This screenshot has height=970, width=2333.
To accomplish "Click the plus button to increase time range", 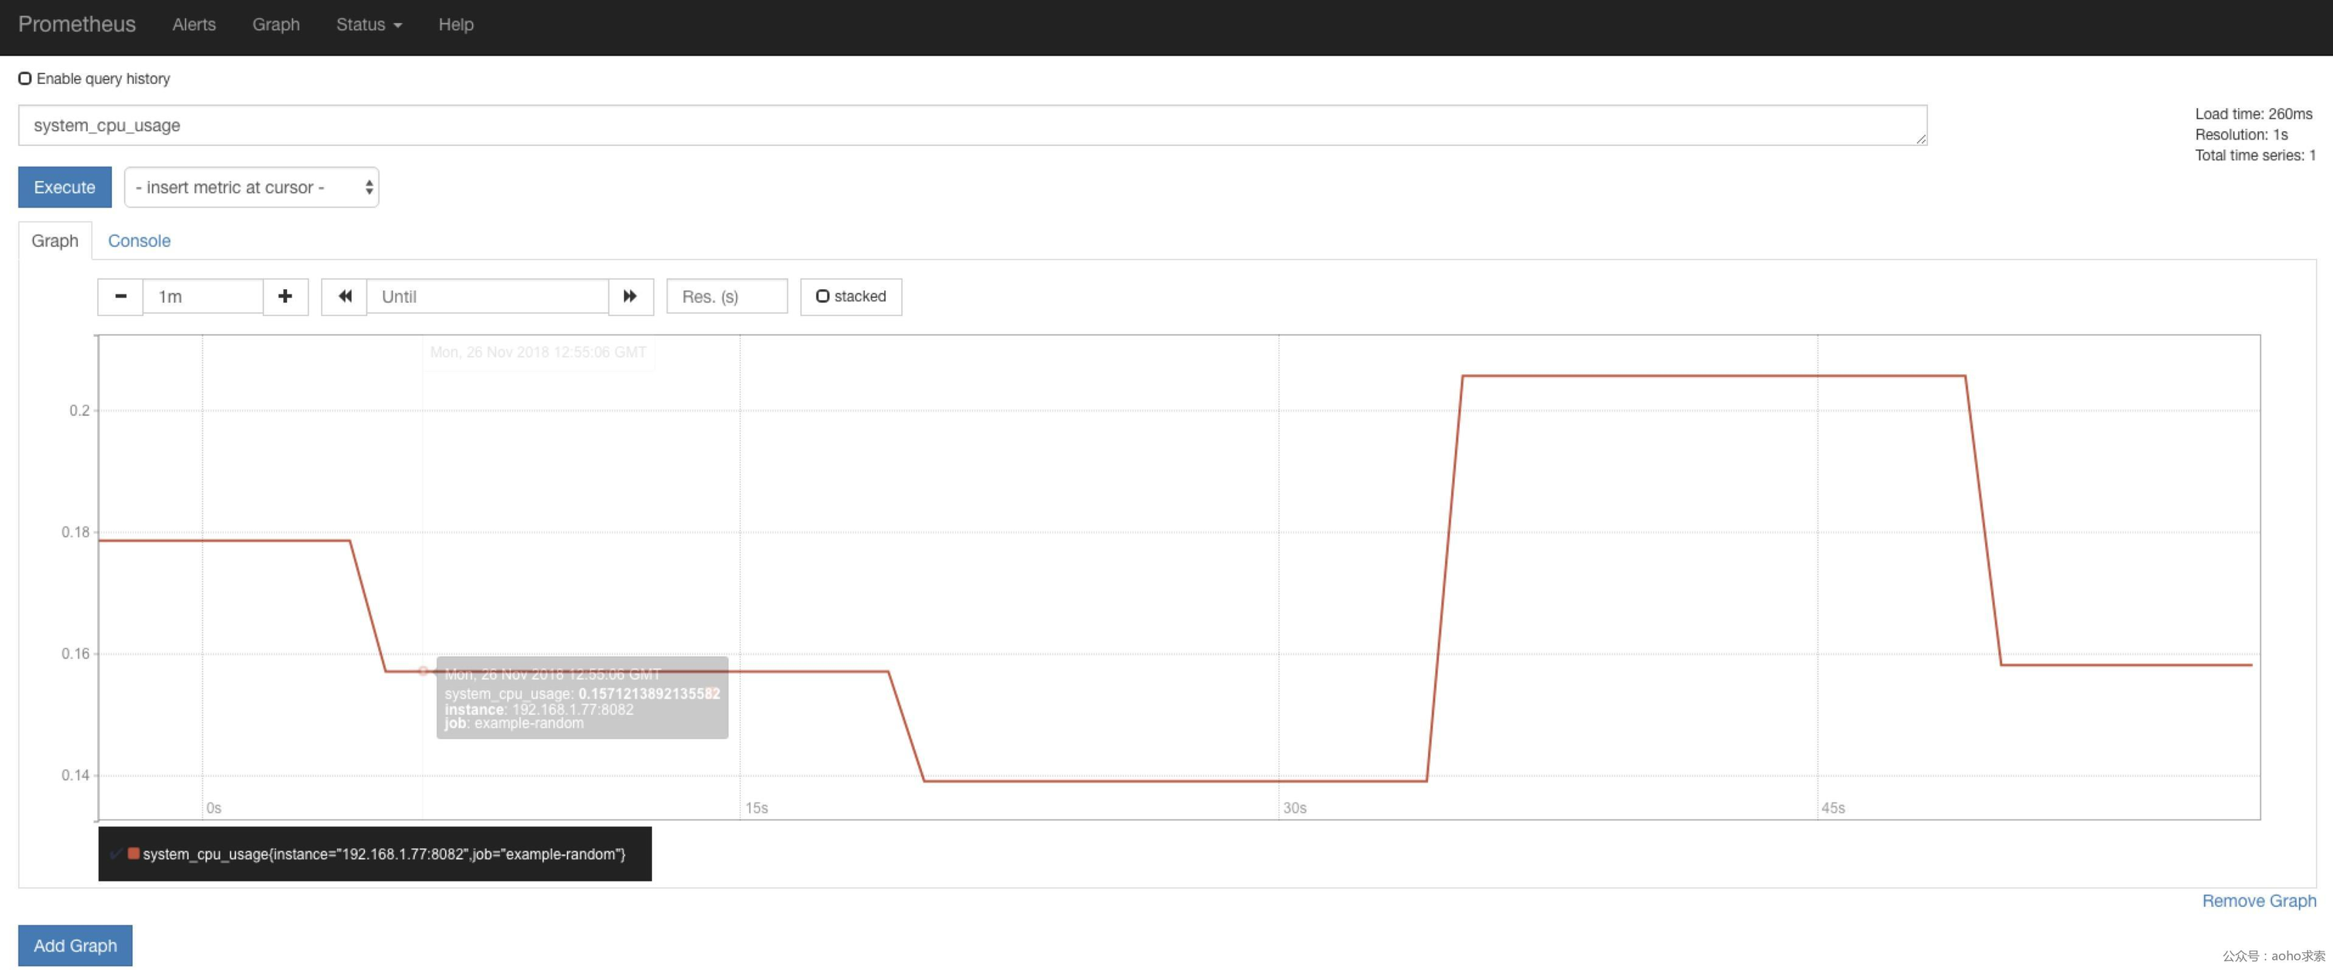I will point(285,297).
